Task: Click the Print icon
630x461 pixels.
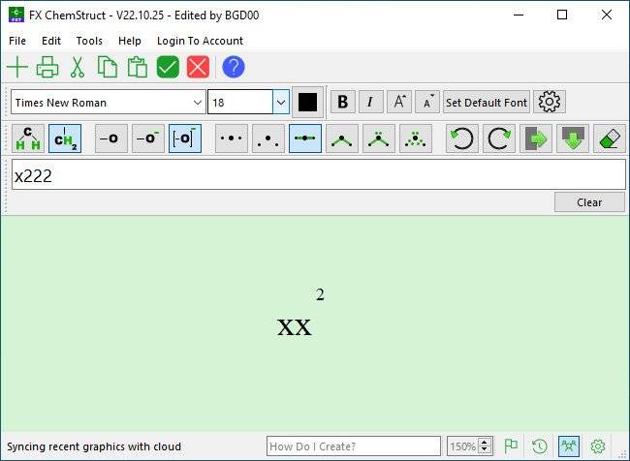Action: 47,67
